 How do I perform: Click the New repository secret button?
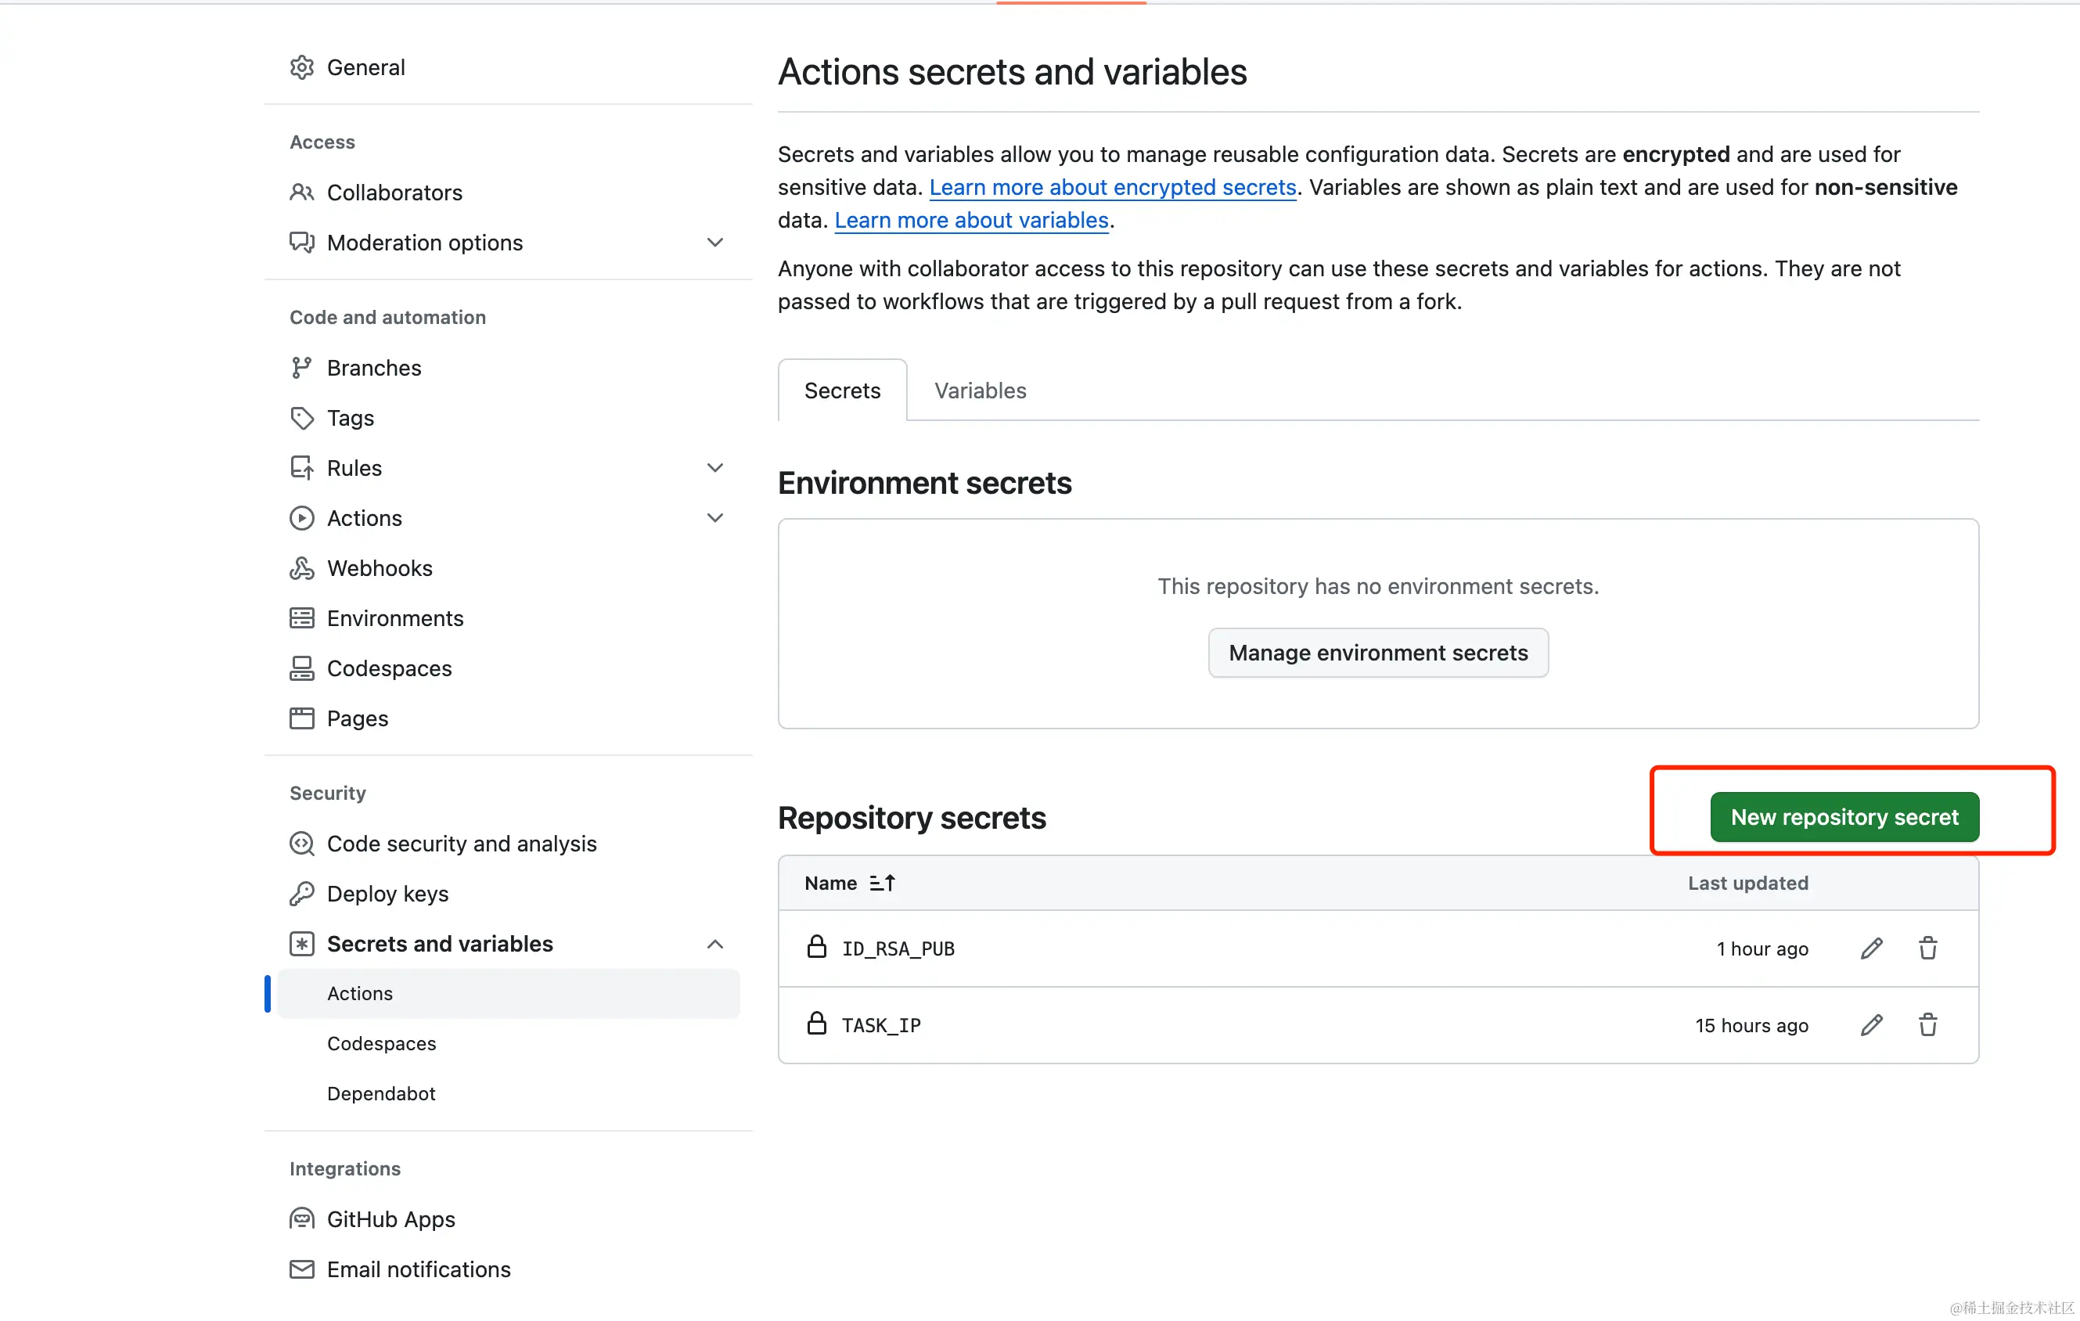(x=1844, y=816)
